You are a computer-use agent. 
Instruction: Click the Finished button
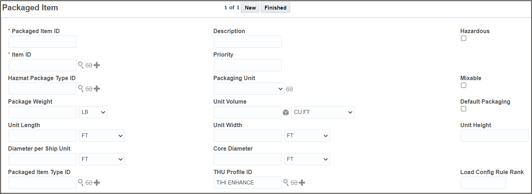coord(275,7)
